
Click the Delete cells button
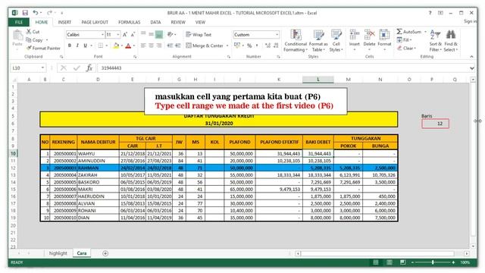(x=369, y=40)
